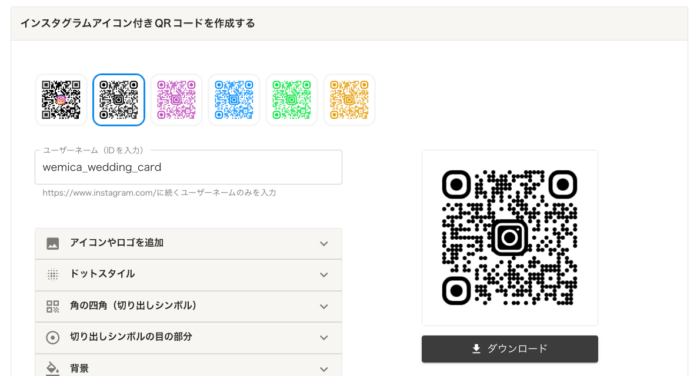Select the currently highlighted dotted black QR style
Image resolution: width=697 pixels, height=376 pixels.
coord(118,99)
